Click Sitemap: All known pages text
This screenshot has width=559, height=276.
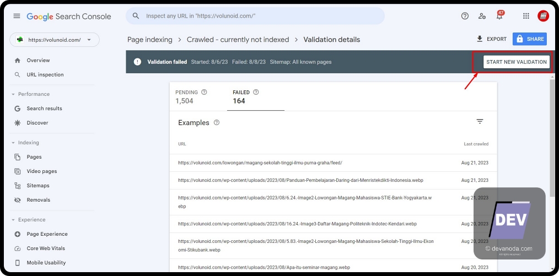(x=300, y=62)
